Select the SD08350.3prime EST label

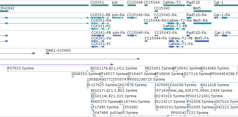(86, 74)
